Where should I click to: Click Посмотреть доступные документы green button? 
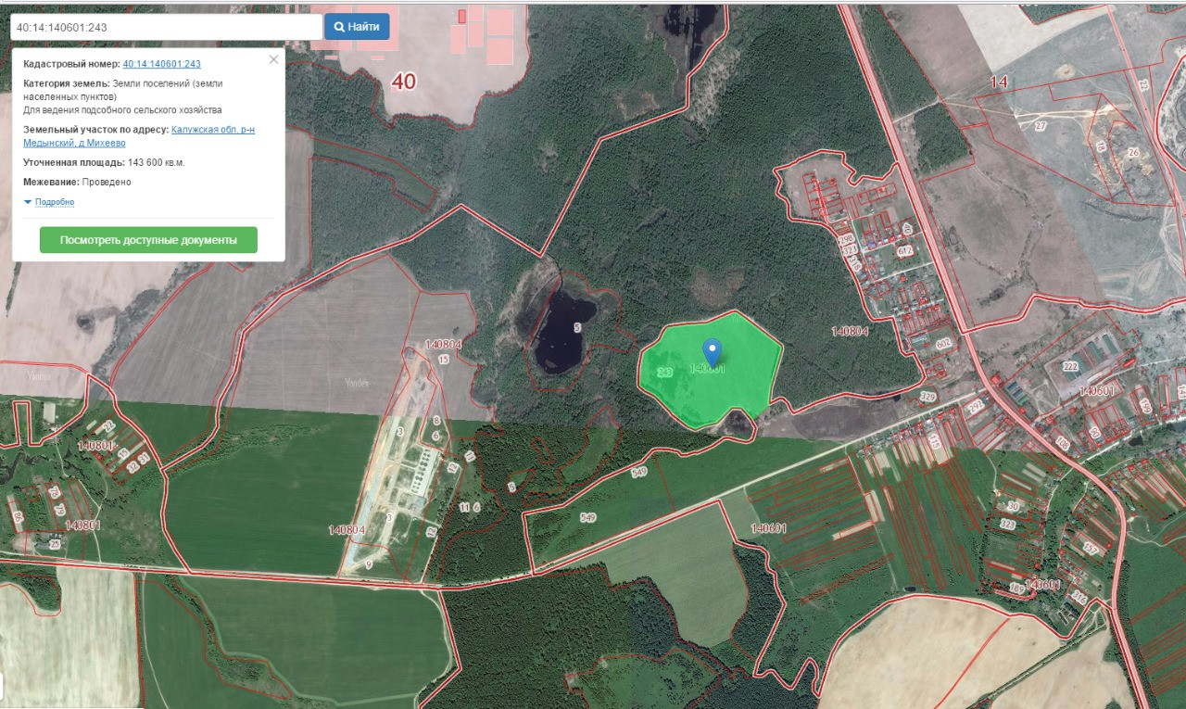pyautogui.click(x=148, y=240)
